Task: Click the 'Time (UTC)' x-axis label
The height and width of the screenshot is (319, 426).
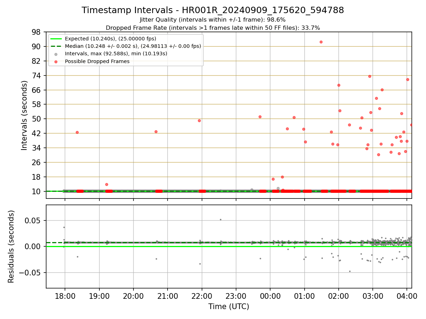Action: [x=229, y=307]
